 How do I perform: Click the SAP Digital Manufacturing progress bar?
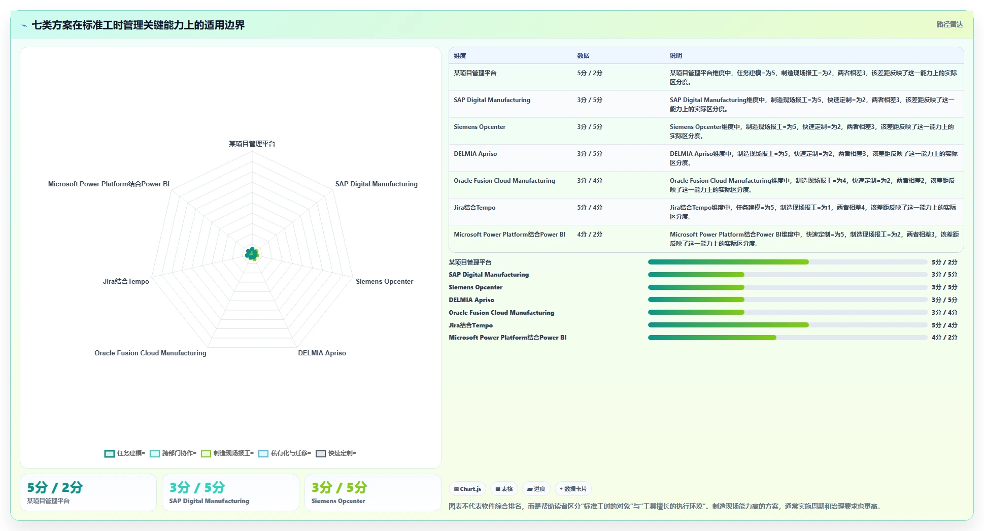pos(788,275)
